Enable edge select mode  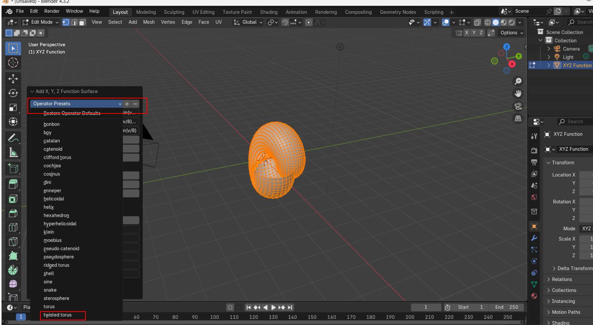coord(75,22)
